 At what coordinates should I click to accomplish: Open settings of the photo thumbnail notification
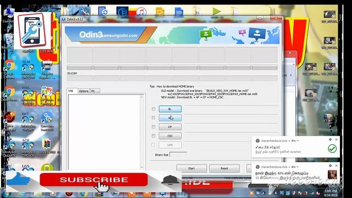[x=330, y=166]
